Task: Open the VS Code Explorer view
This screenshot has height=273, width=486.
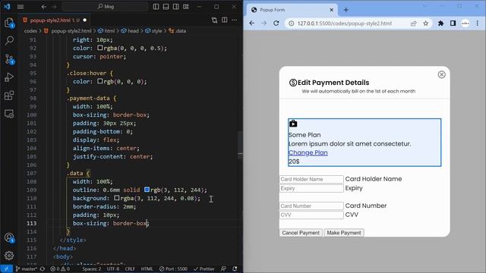Action: pyautogui.click(x=9, y=23)
